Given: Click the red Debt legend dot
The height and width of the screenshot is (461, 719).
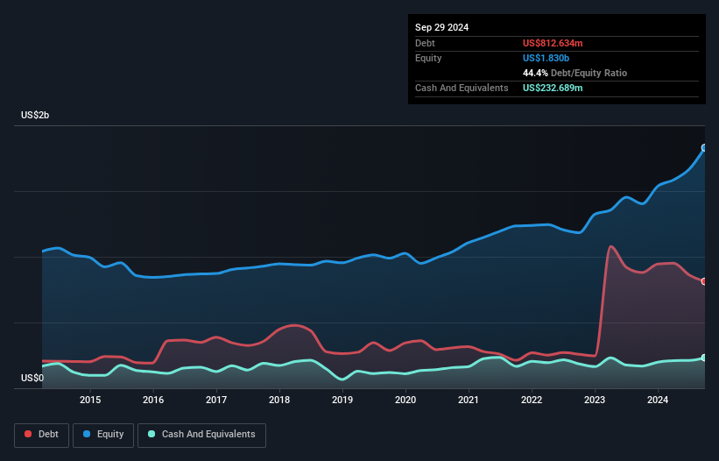Looking at the screenshot, I should 28,434.
